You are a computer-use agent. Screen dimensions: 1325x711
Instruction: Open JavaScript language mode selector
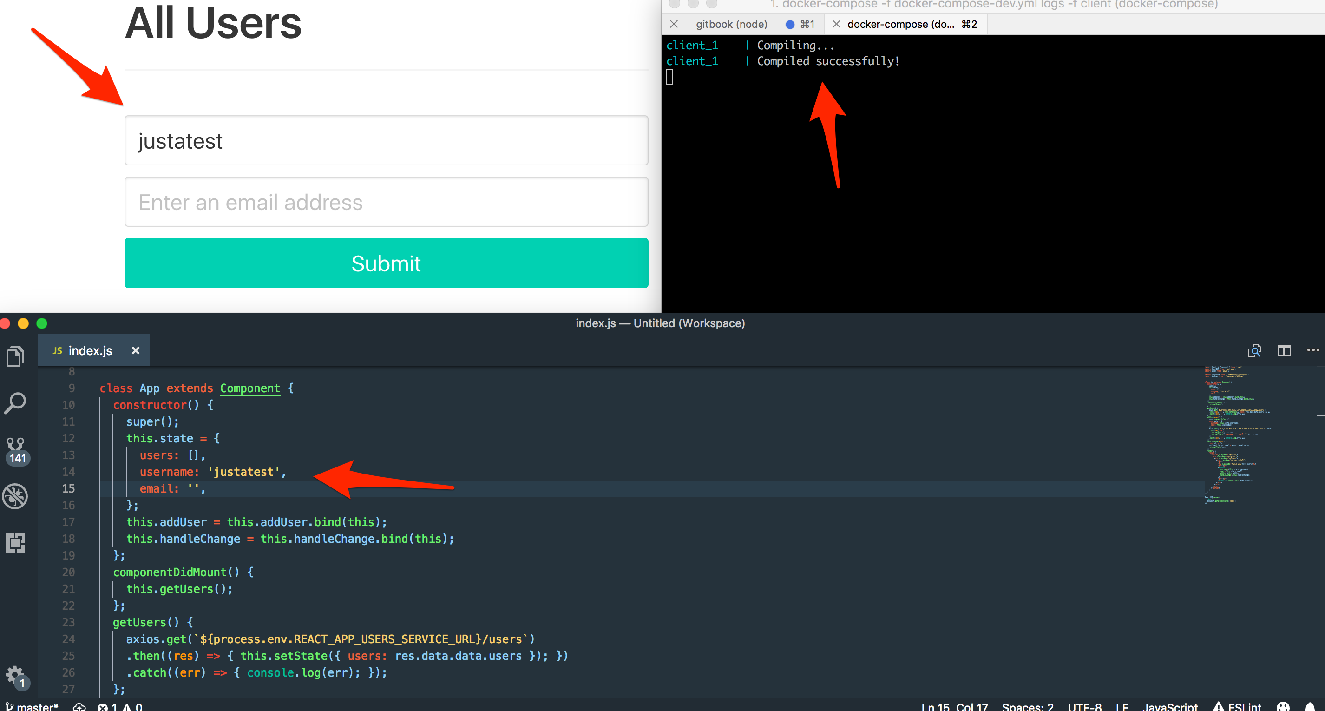tap(1170, 706)
